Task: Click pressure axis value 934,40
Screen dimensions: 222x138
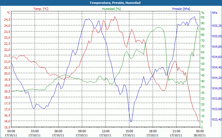Action: point(217,67)
